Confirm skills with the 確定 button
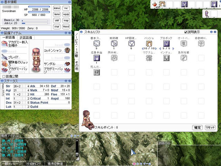This screenshot has width=221, height=166. pos(197,128)
